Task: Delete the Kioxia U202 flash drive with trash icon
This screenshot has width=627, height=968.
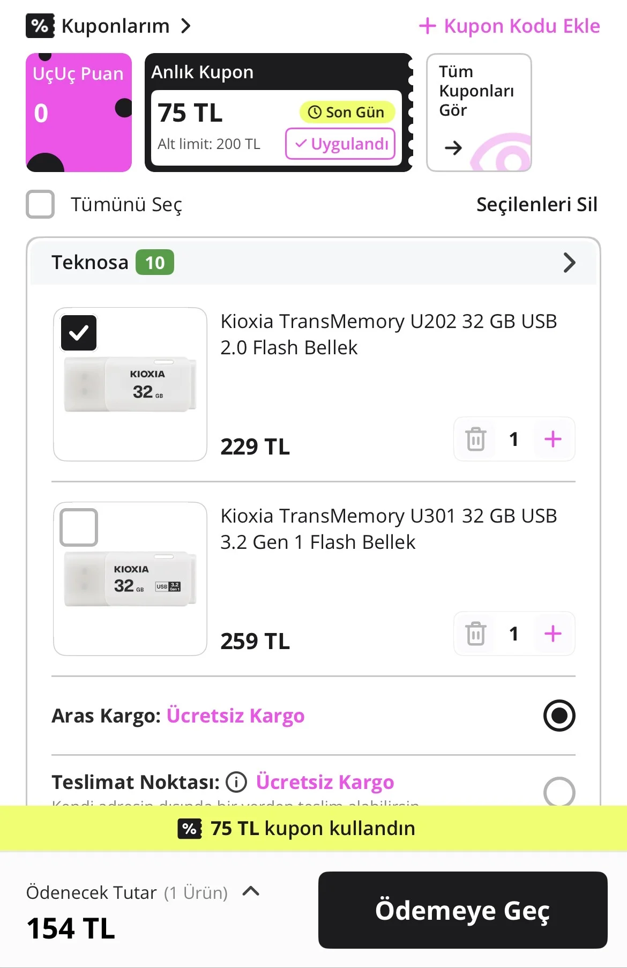Action: (475, 440)
